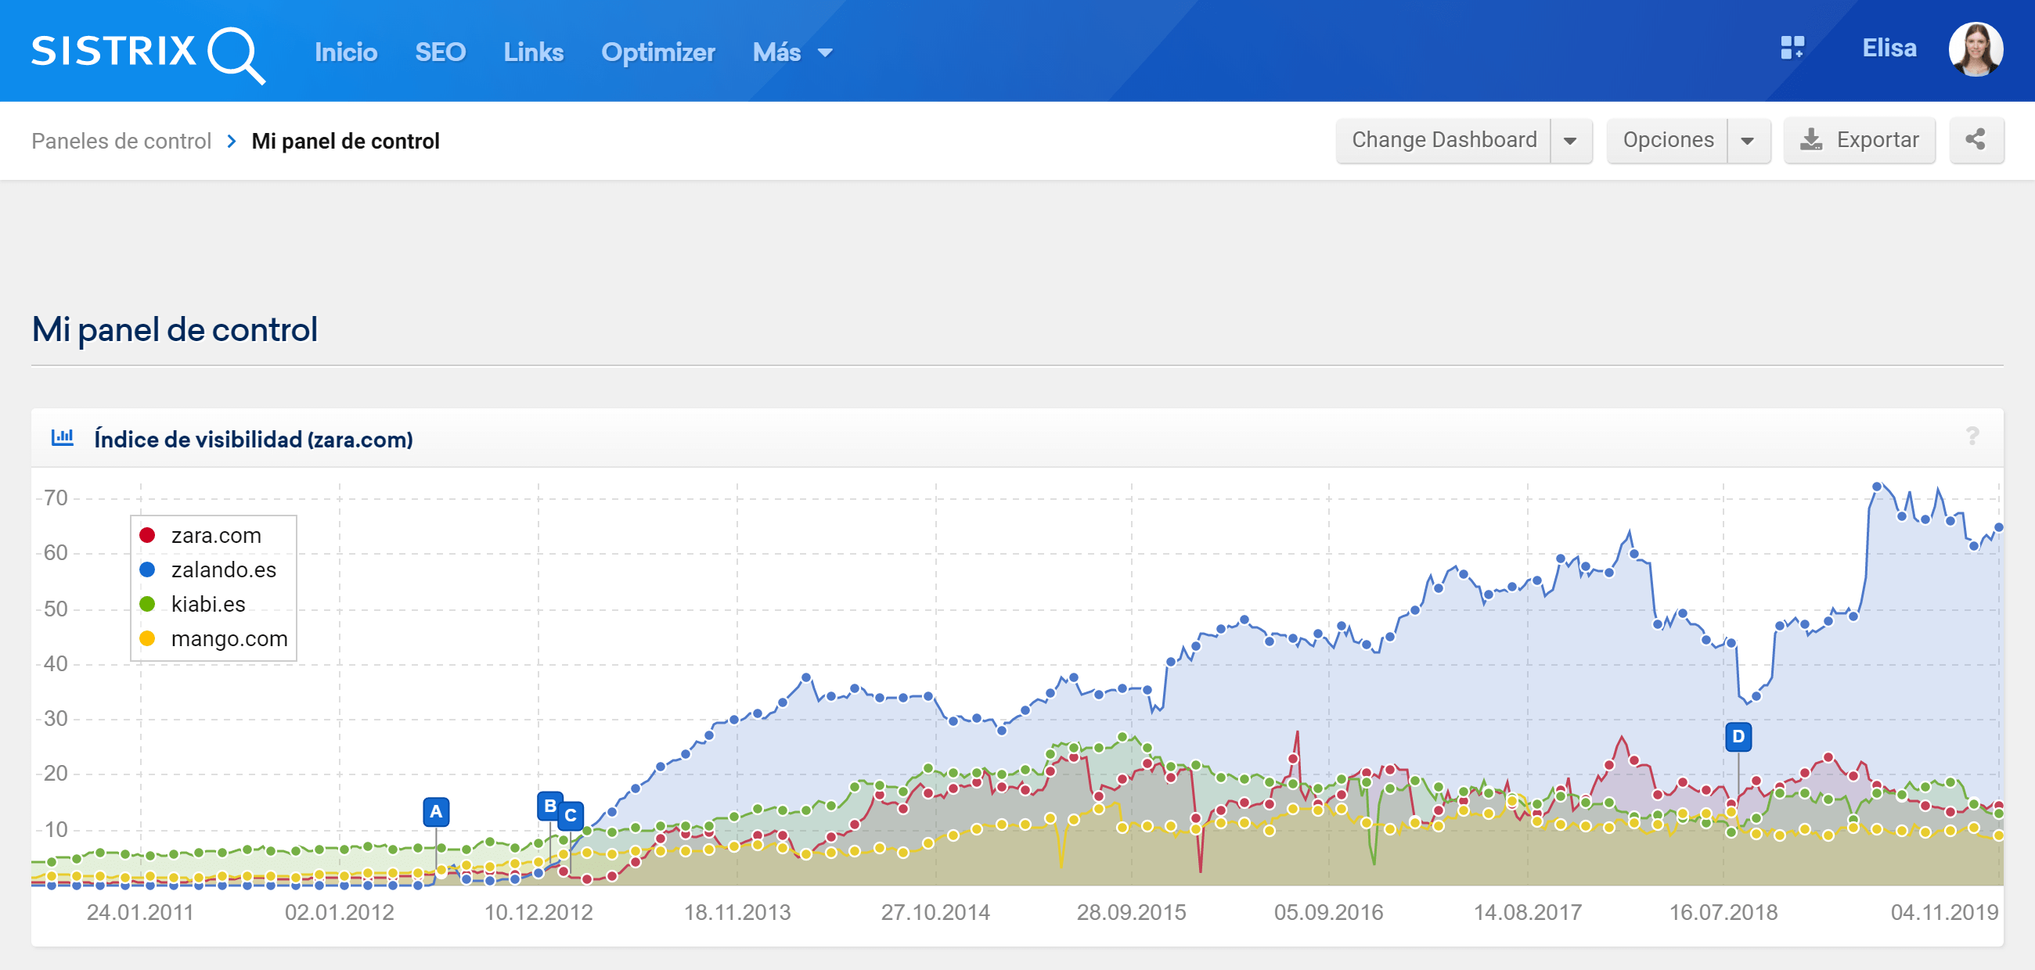Open the Optimizer module
The height and width of the screenshot is (970, 2035).
(x=658, y=52)
